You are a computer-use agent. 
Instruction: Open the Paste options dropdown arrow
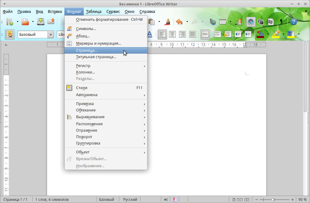pyautogui.click(x=159, y=21)
